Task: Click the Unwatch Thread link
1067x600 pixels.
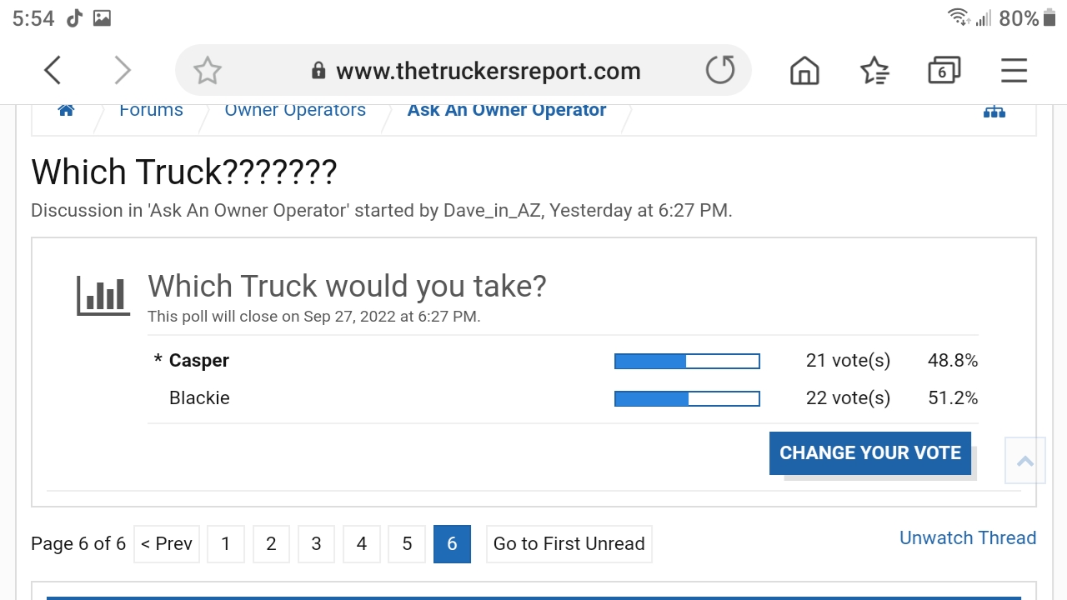Action: [x=967, y=538]
